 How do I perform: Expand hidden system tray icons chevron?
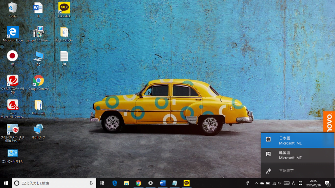pos(256,183)
